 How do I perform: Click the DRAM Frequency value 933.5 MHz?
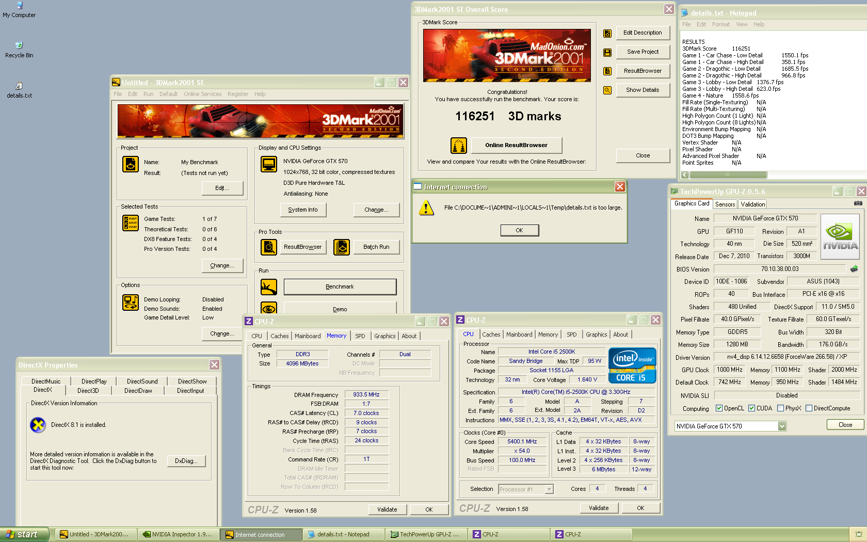(x=366, y=394)
